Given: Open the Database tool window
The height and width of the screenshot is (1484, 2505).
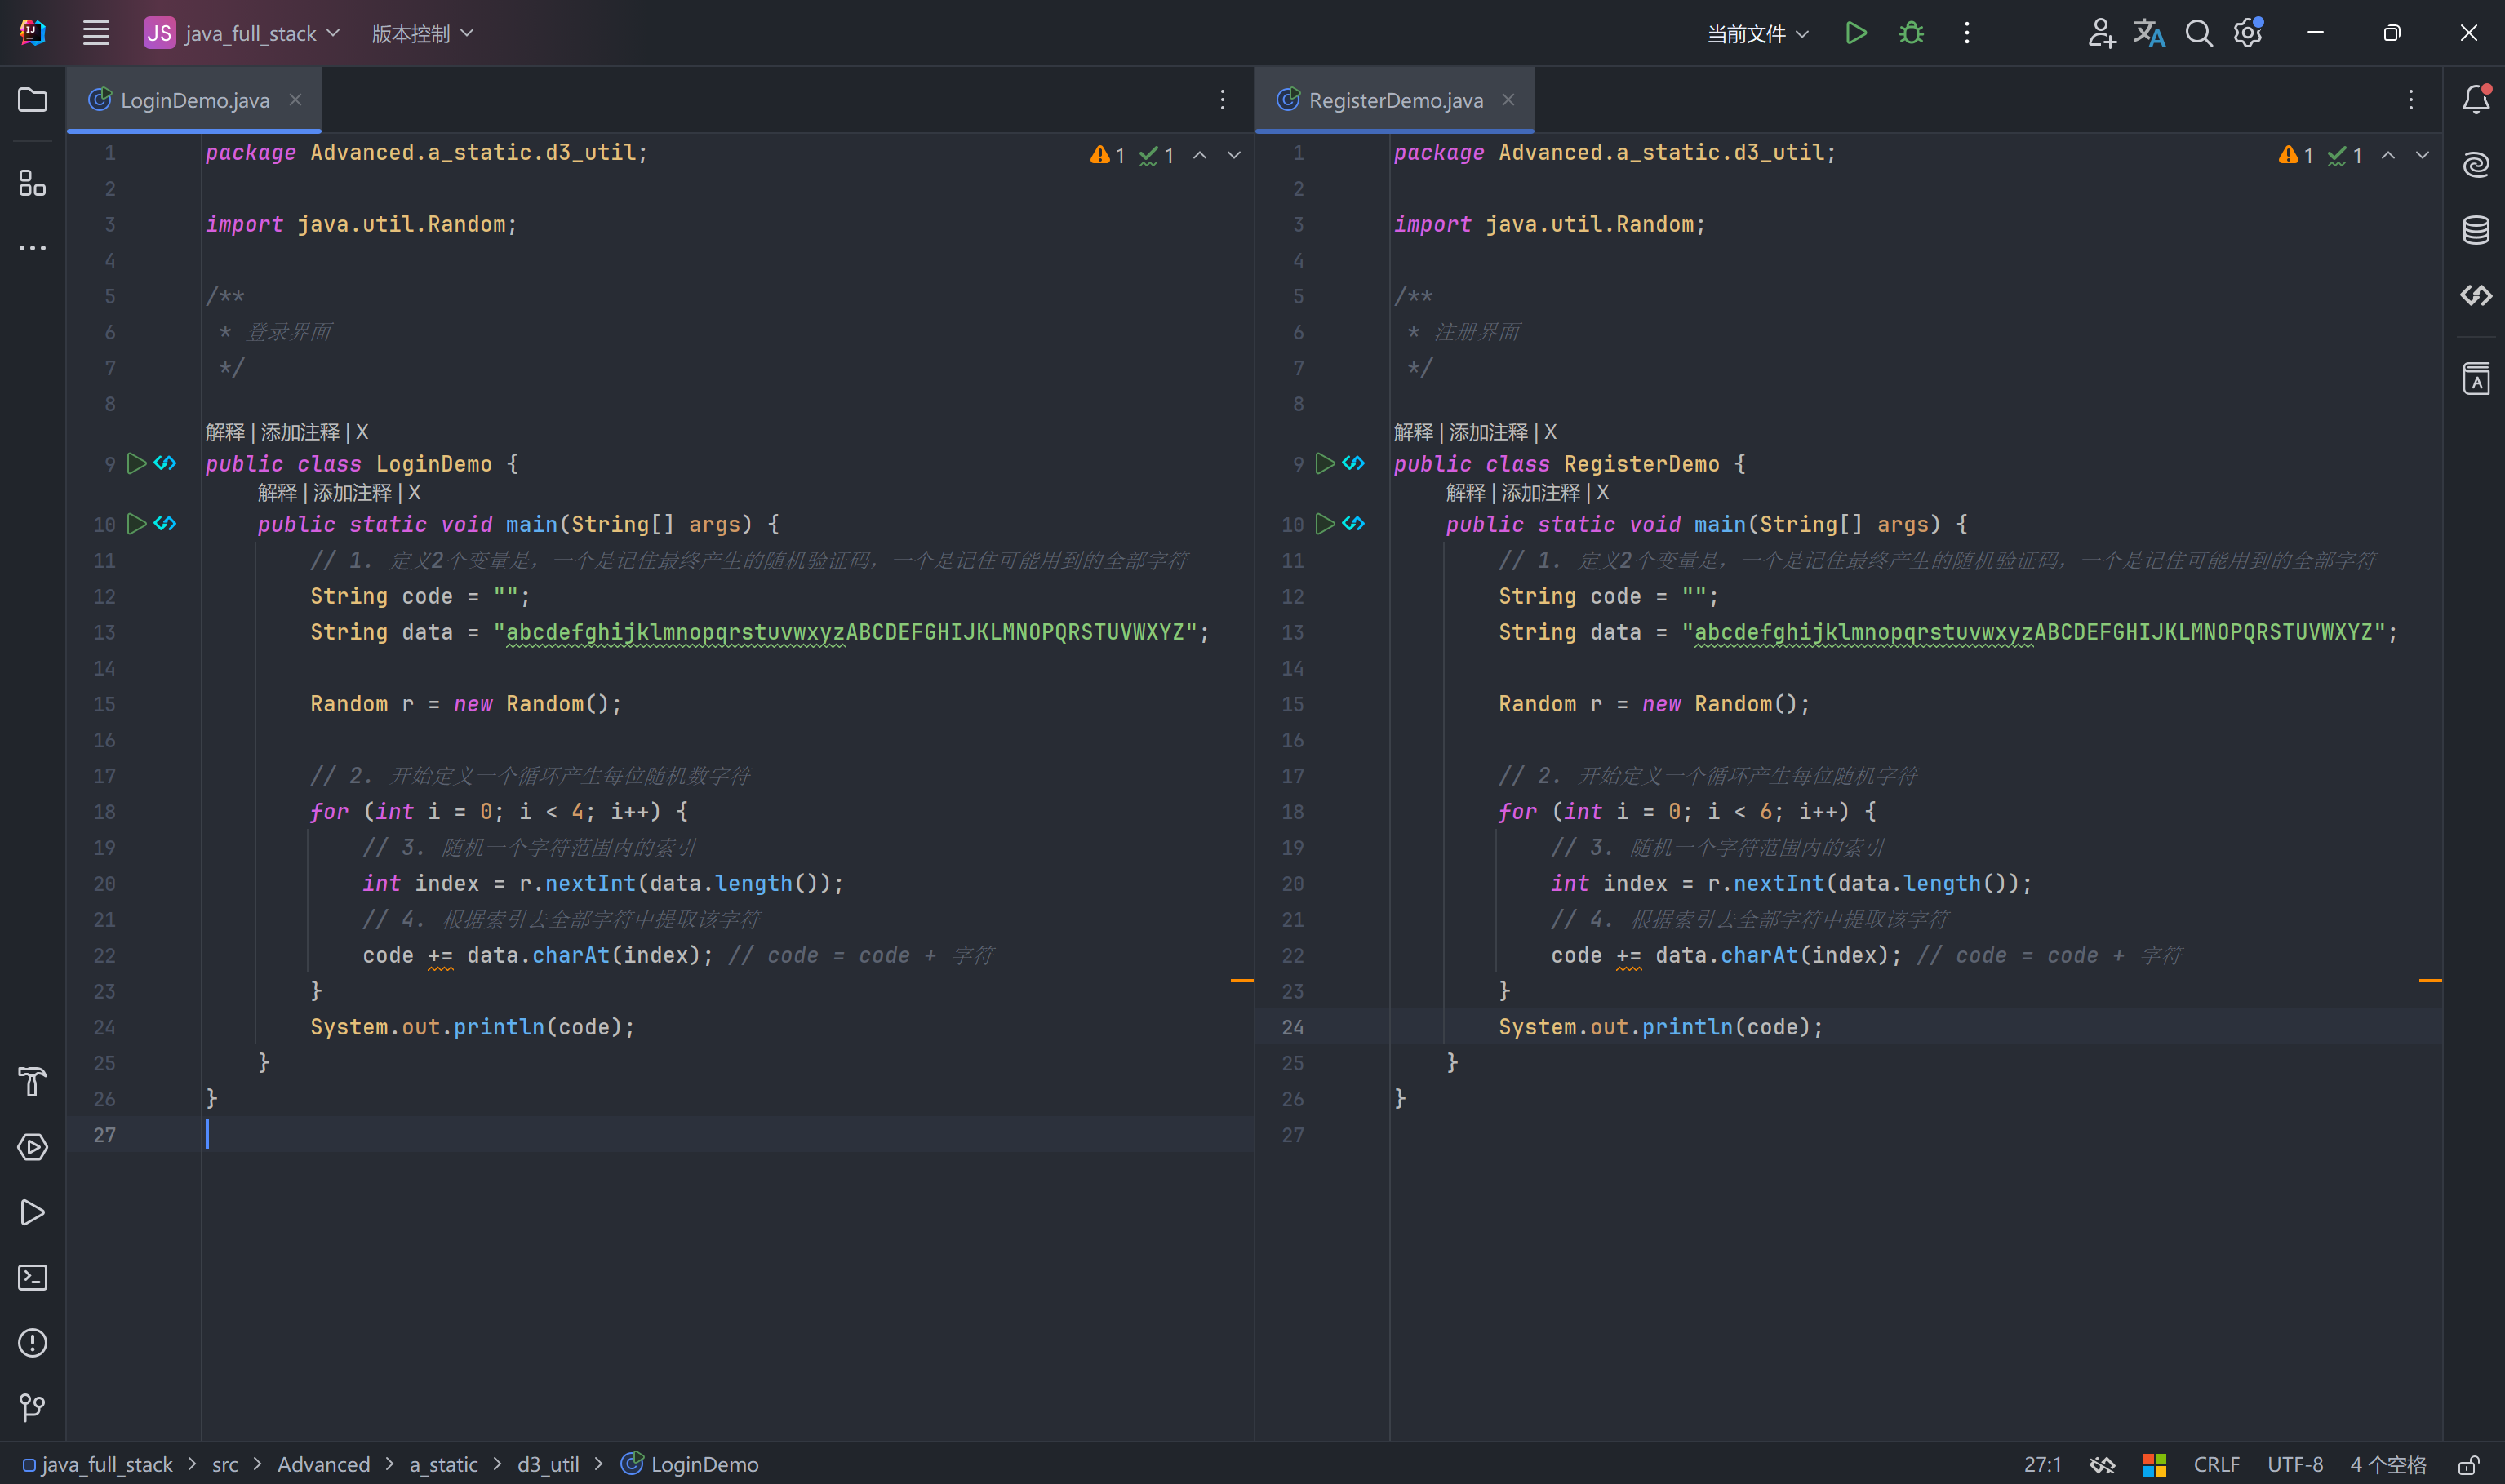Looking at the screenshot, I should click(2475, 230).
